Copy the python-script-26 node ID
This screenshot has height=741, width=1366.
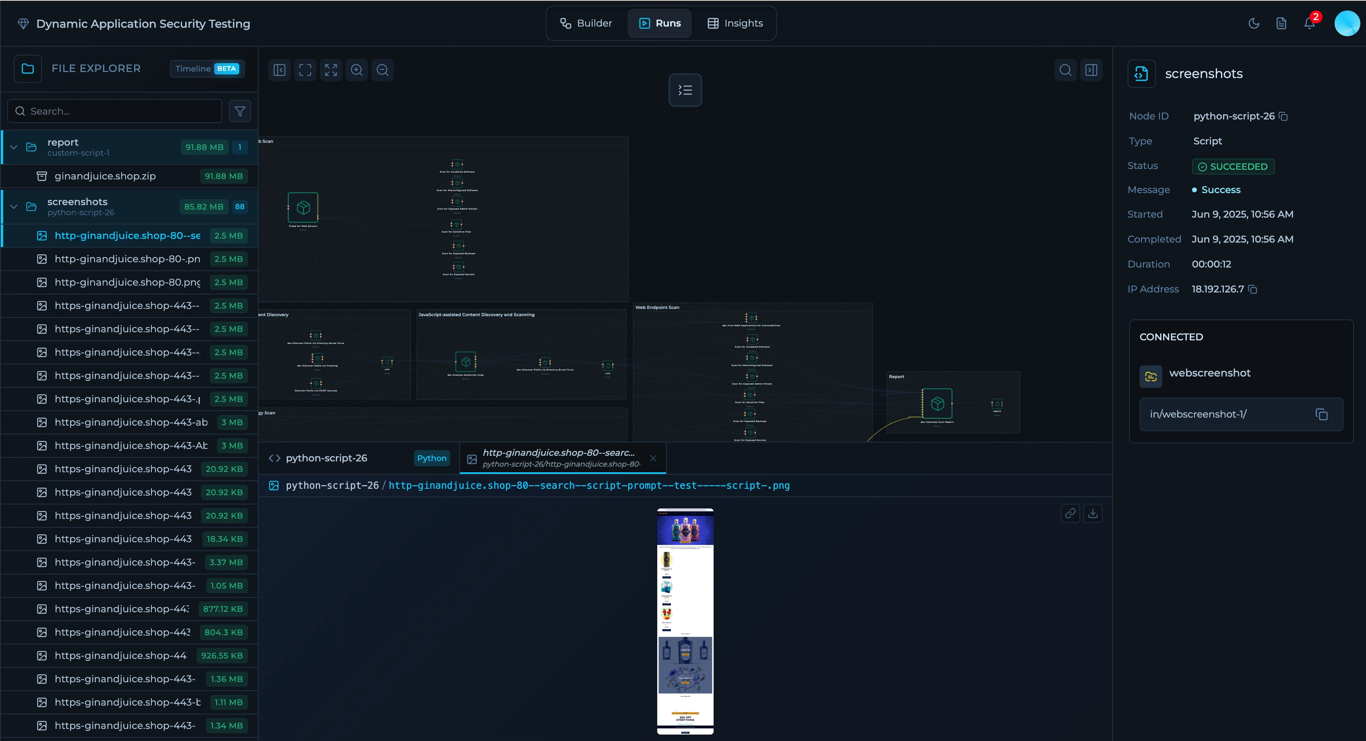tap(1283, 116)
